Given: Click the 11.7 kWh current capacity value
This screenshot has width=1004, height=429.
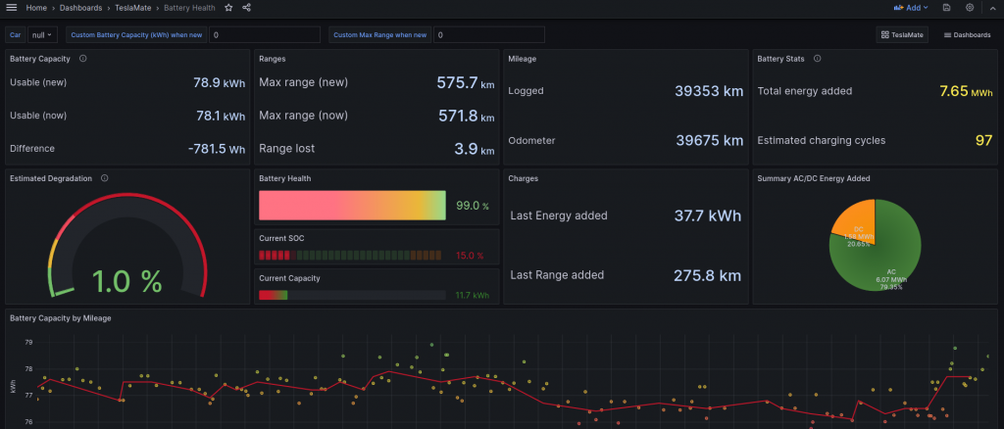Looking at the screenshot, I should click(x=472, y=296).
